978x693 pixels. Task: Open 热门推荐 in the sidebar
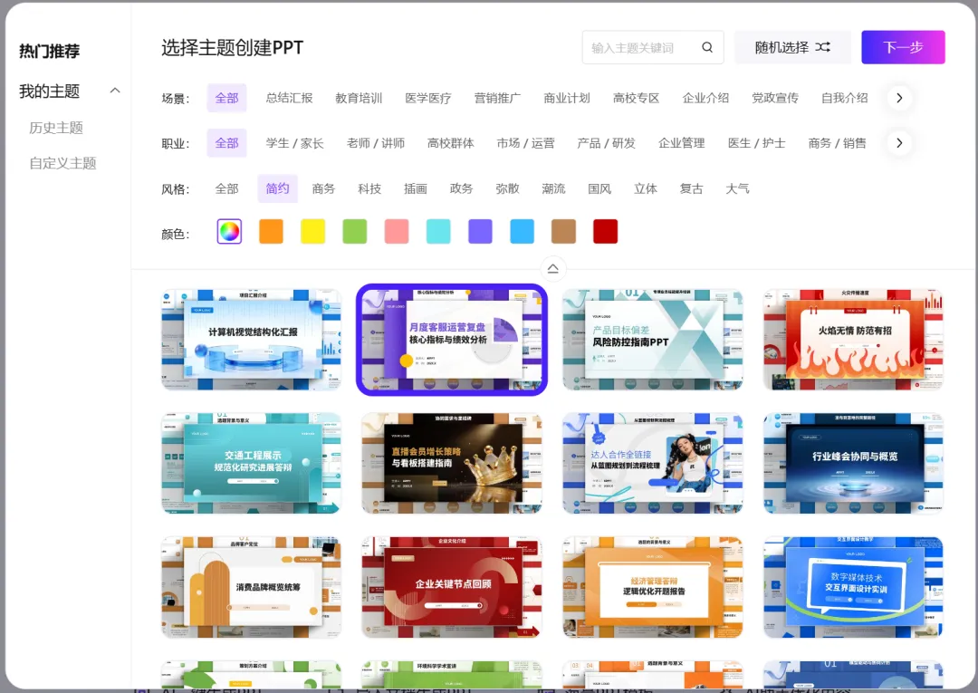(x=49, y=51)
